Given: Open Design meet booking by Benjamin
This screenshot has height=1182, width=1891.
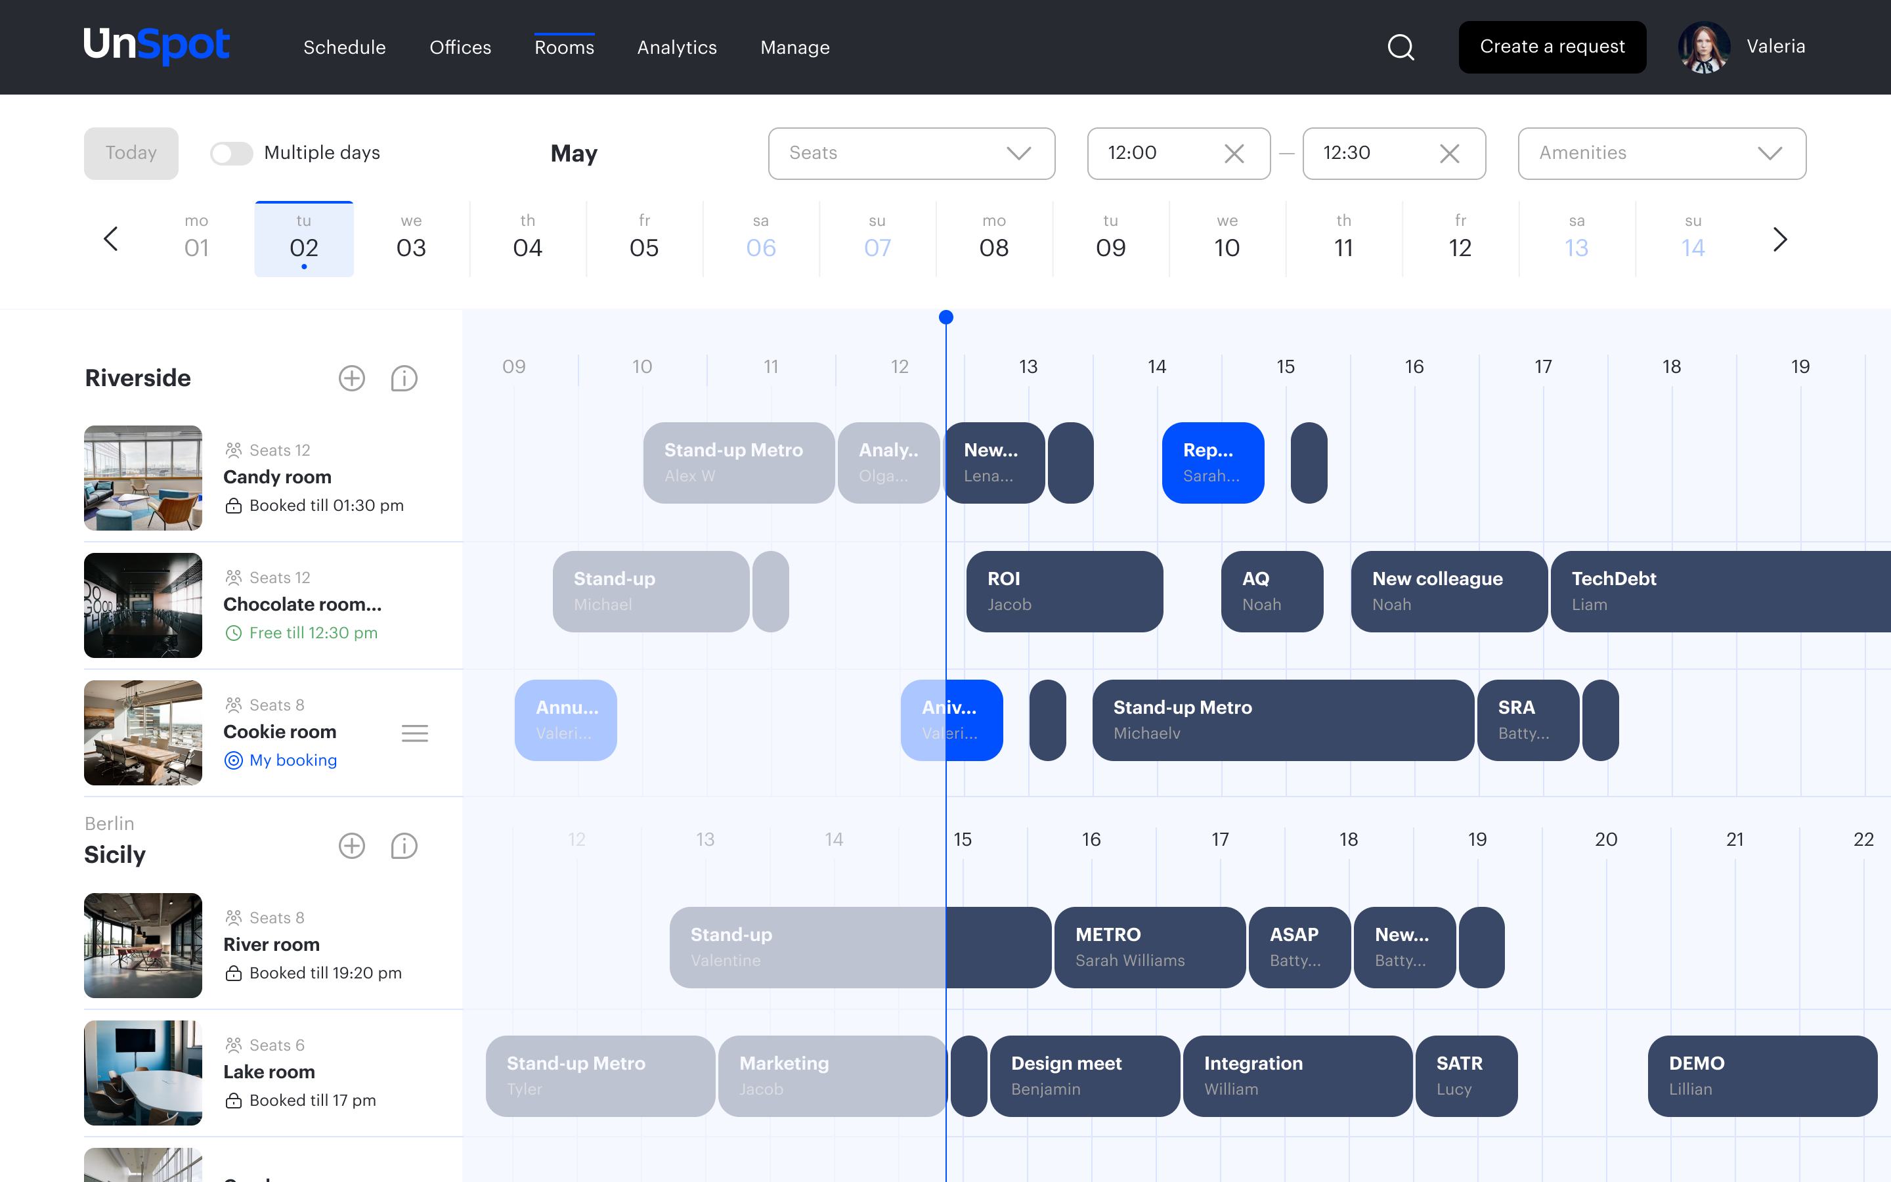Looking at the screenshot, I should pyautogui.click(x=1085, y=1076).
